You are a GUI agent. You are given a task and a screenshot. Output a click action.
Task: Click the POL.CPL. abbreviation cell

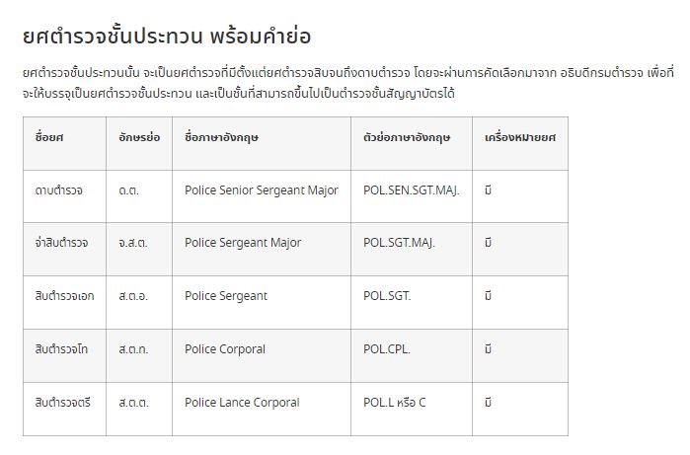click(412, 355)
